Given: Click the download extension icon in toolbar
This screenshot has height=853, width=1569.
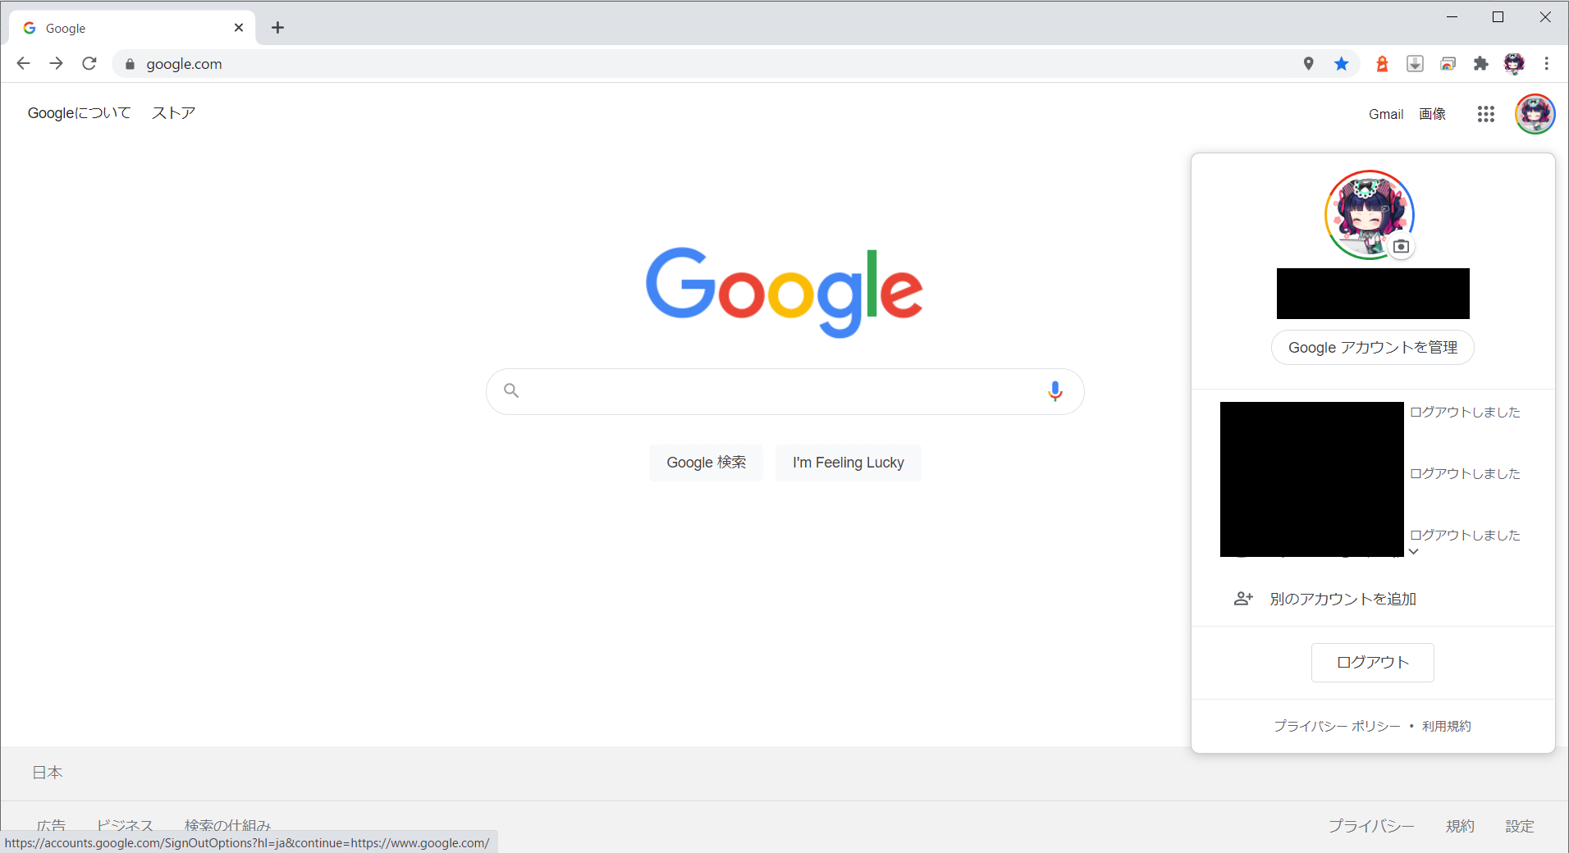Looking at the screenshot, I should coord(1415,63).
